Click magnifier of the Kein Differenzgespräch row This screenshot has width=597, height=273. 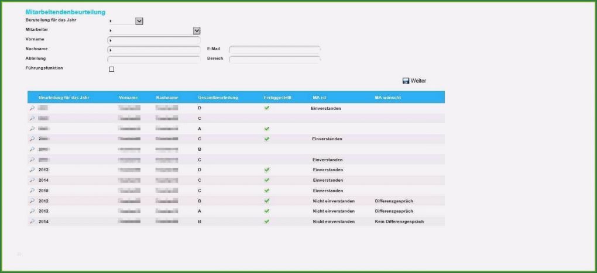click(x=32, y=222)
